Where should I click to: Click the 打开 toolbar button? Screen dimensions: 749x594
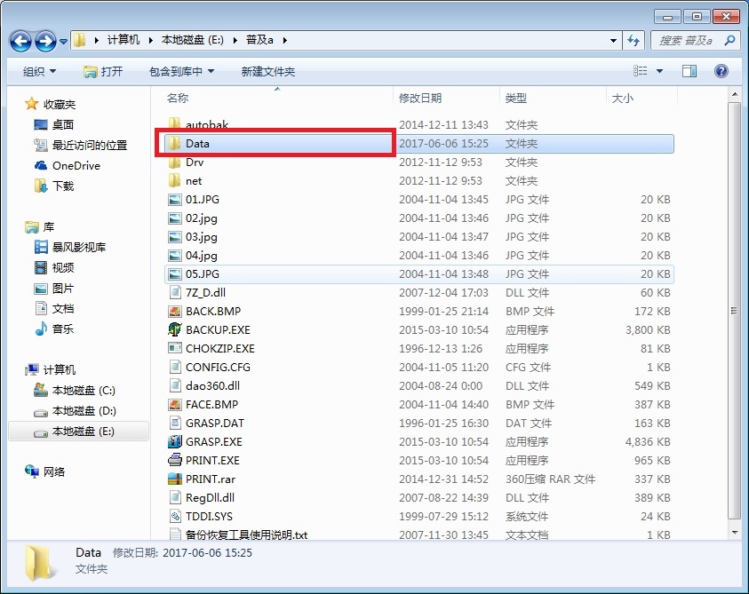pos(103,71)
